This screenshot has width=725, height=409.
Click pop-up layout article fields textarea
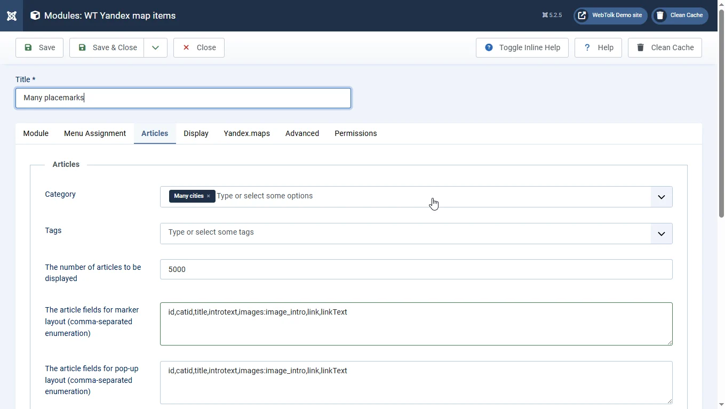click(x=416, y=382)
